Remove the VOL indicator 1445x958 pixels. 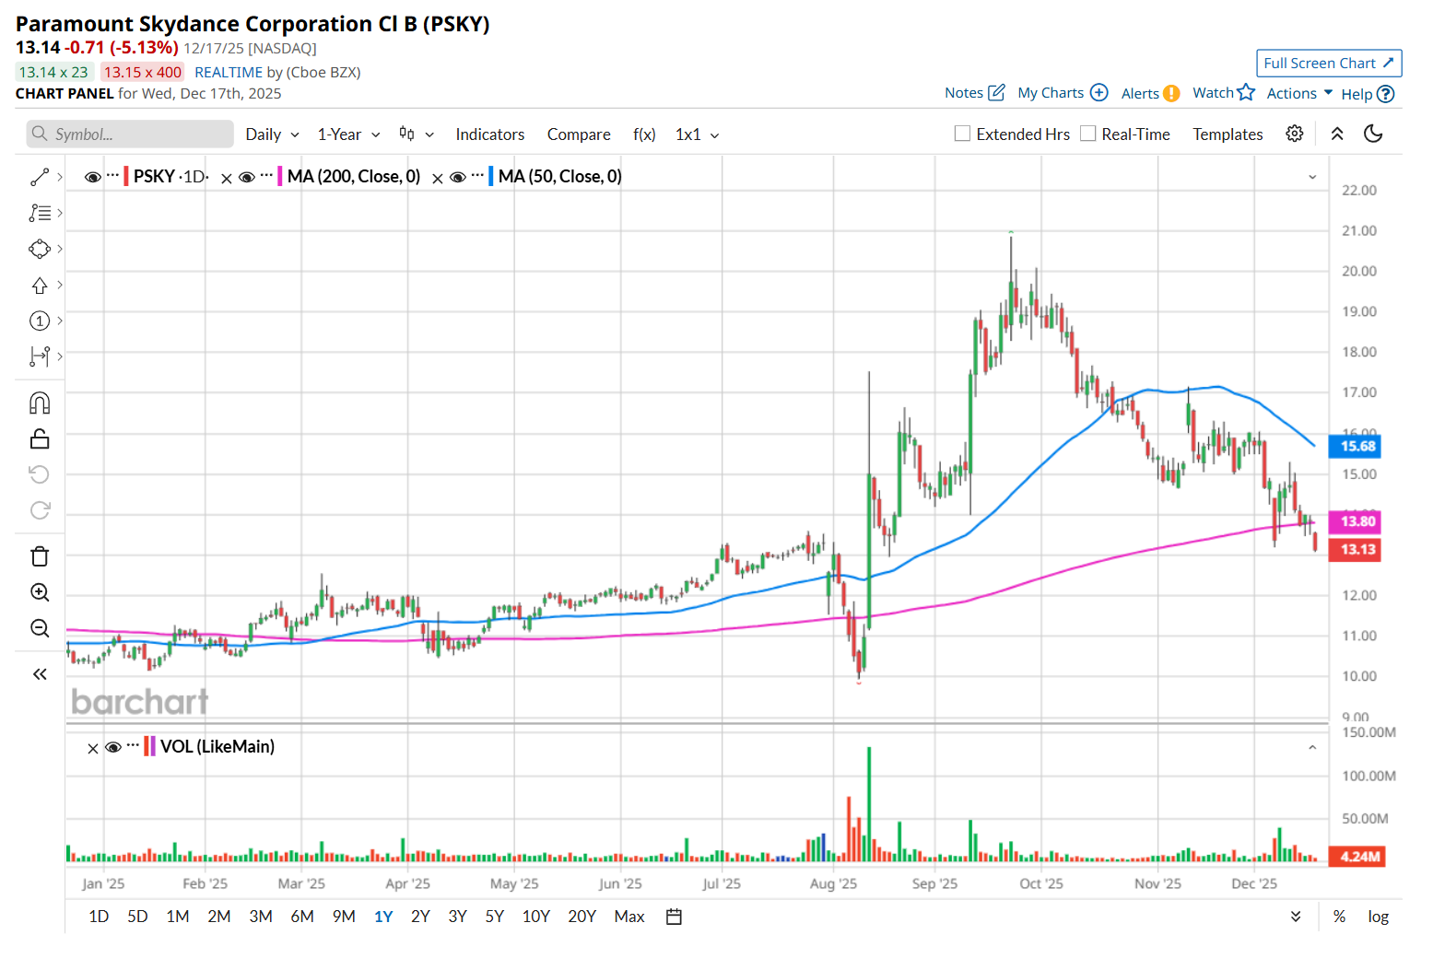(93, 749)
